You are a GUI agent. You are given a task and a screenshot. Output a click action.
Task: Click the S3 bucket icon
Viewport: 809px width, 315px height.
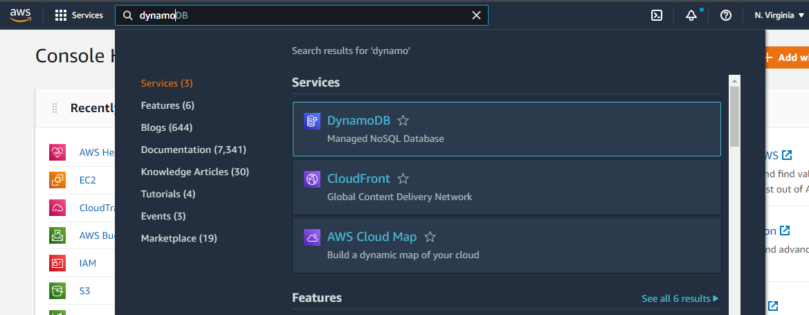(57, 291)
